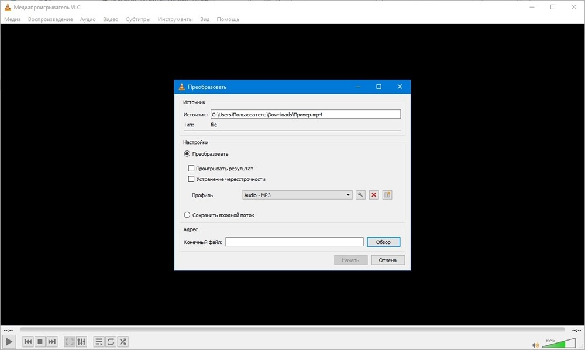Open the Инструменты menu

pos(175,19)
